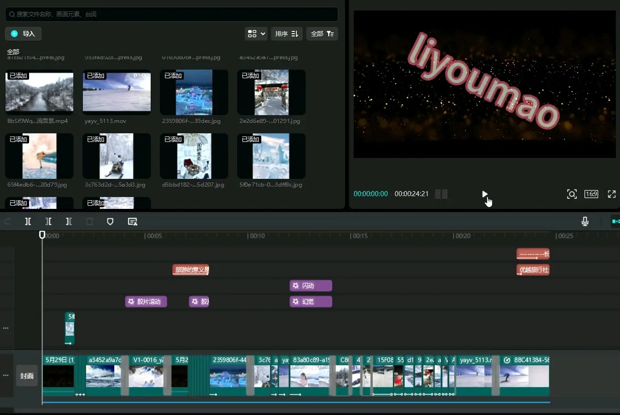Select the 5月29日 clip on main track
620x415 pixels.
click(58, 376)
